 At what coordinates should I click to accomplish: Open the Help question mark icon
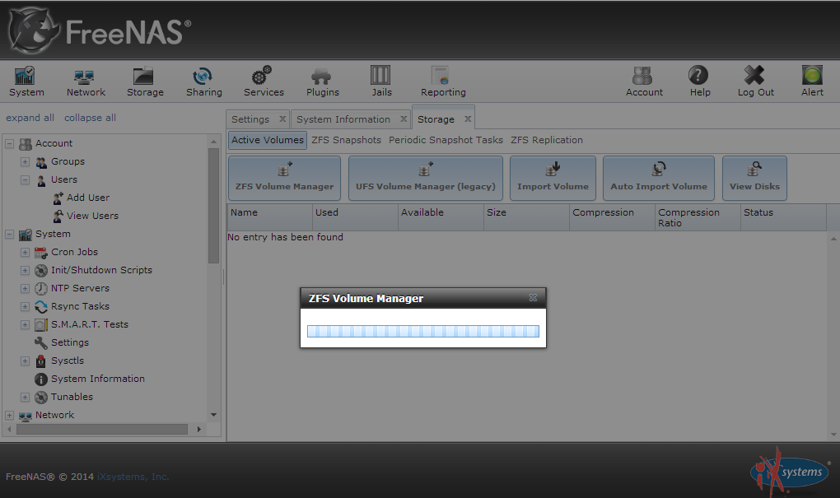pos(698,76)
